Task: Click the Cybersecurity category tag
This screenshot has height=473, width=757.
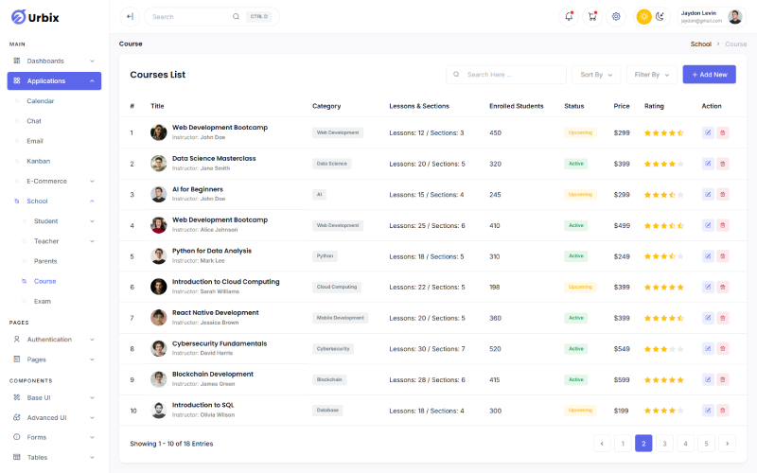Action: 333,349
